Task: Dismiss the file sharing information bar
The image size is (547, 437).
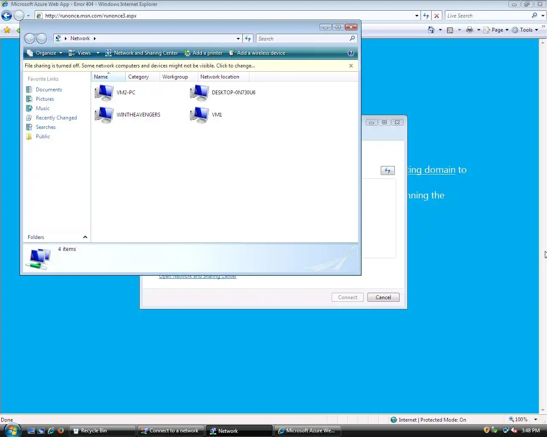Action: tap(351, 66)
